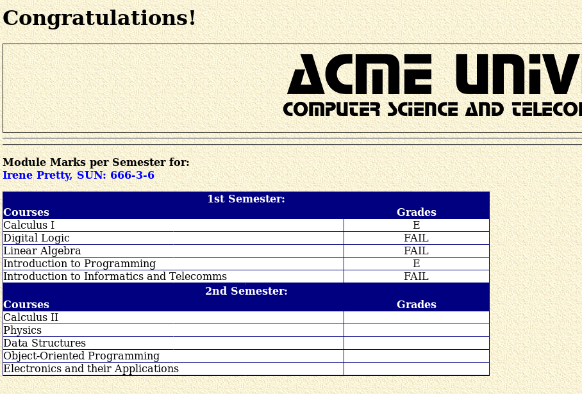Click the Congratulations! page heading
The height and width of the screenshot is (394, 582).
tap(99, 19)
